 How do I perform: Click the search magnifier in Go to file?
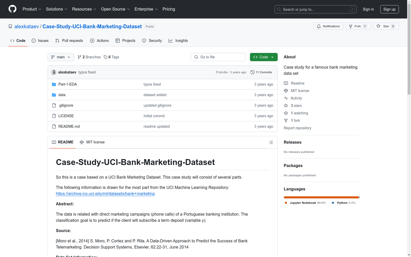click(x=196, y=57)
